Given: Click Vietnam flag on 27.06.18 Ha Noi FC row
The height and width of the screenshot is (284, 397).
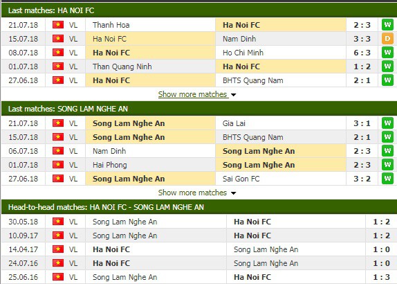Looking at the screenshot, I should (x=58, y=80).
